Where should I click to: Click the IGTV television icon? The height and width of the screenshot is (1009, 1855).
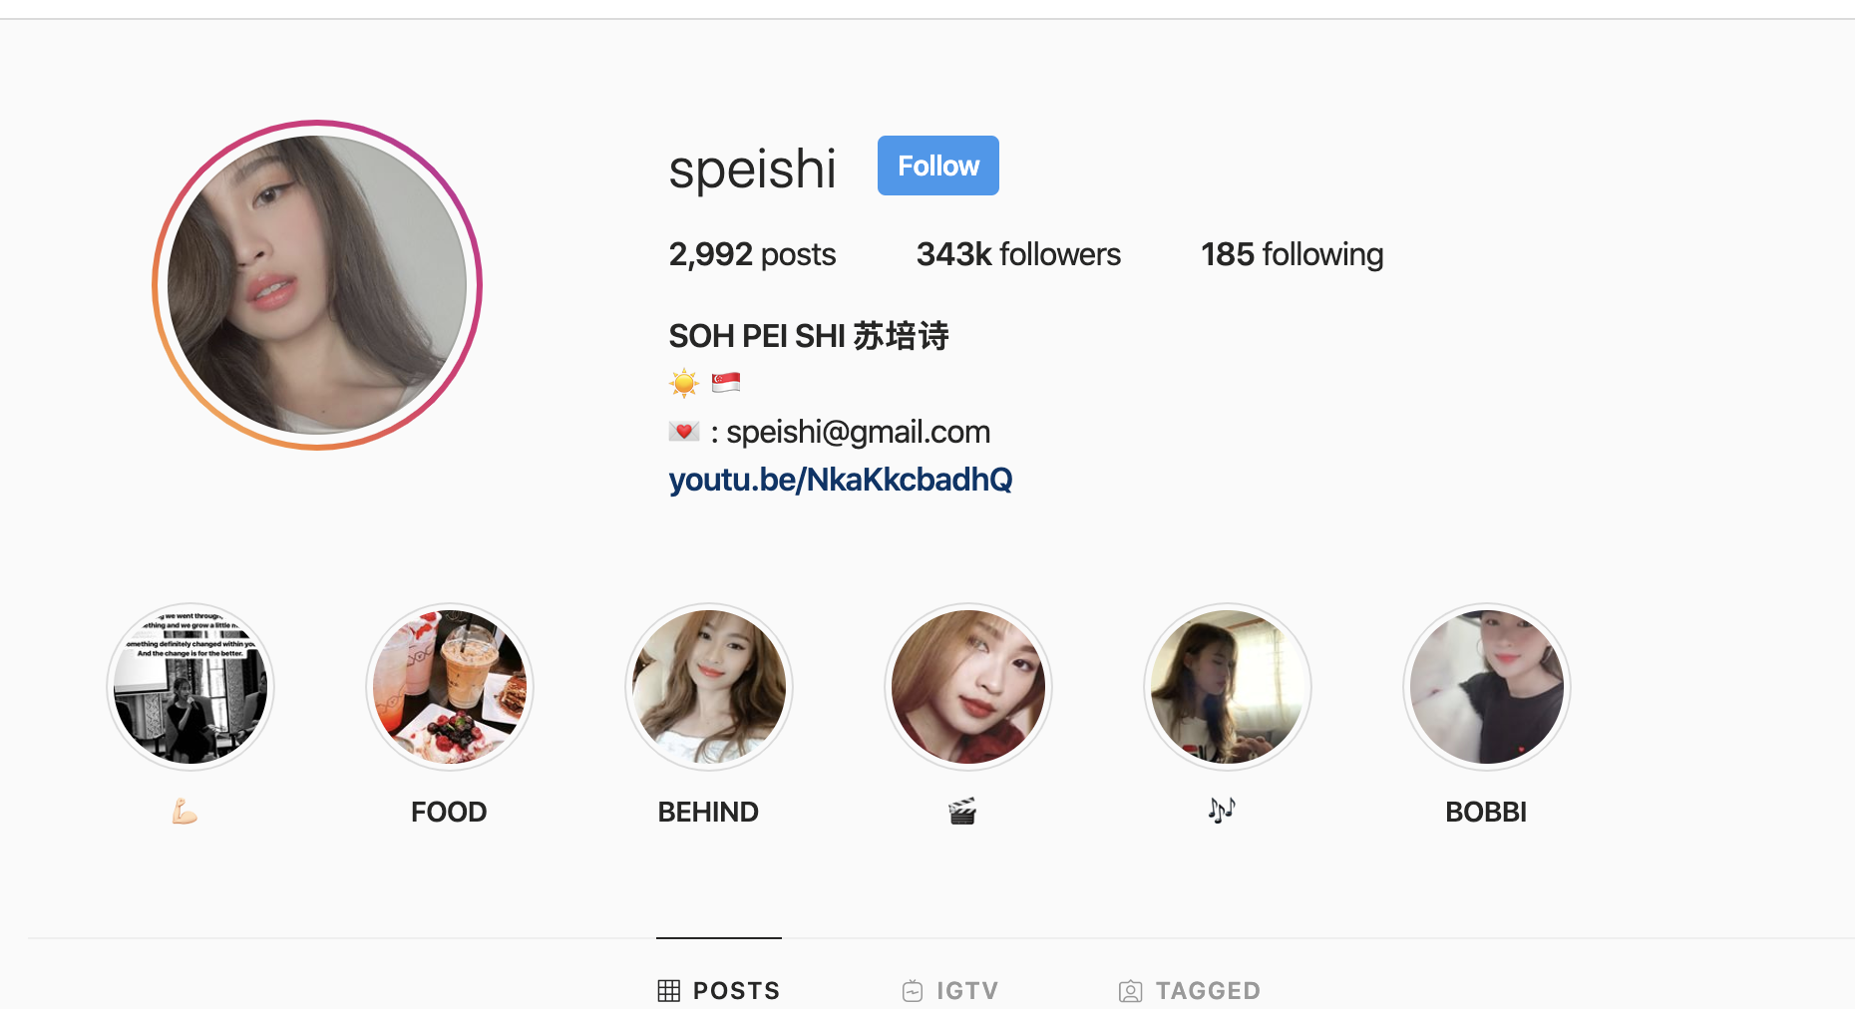point(913,990)
